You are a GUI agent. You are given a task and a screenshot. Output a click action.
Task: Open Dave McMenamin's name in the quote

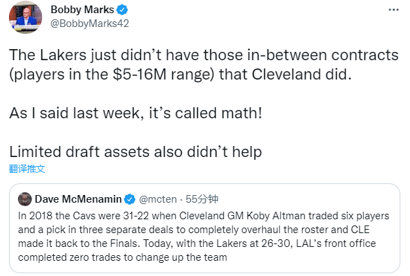pyautogui.click(x=78, y=199)
